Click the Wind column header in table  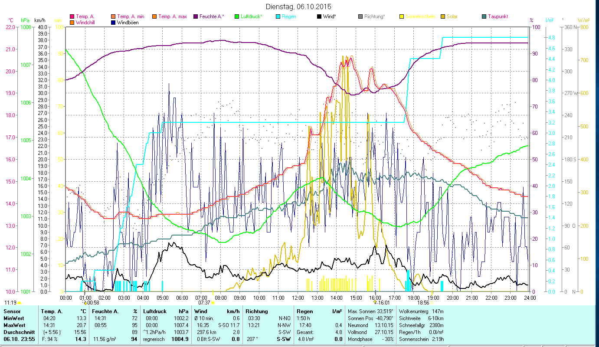[201, 311]
